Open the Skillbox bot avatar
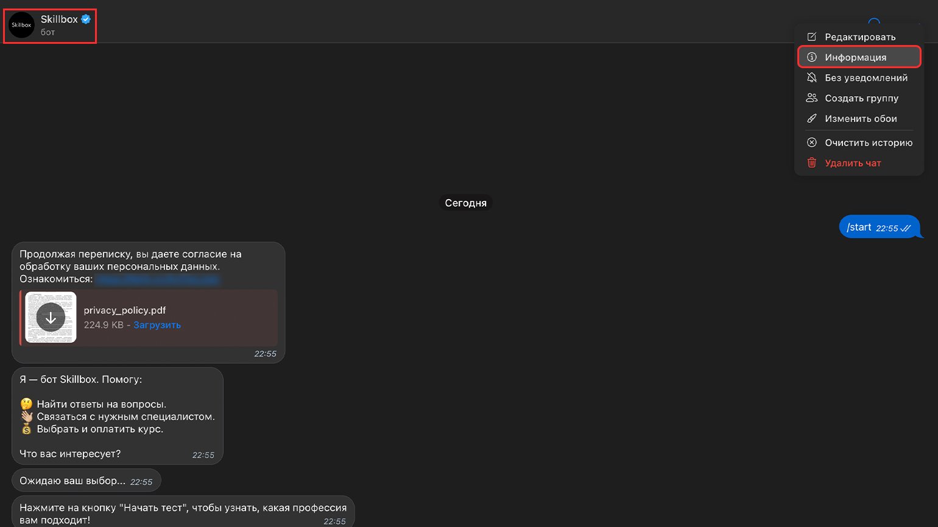938x527 pixels. 21,25
